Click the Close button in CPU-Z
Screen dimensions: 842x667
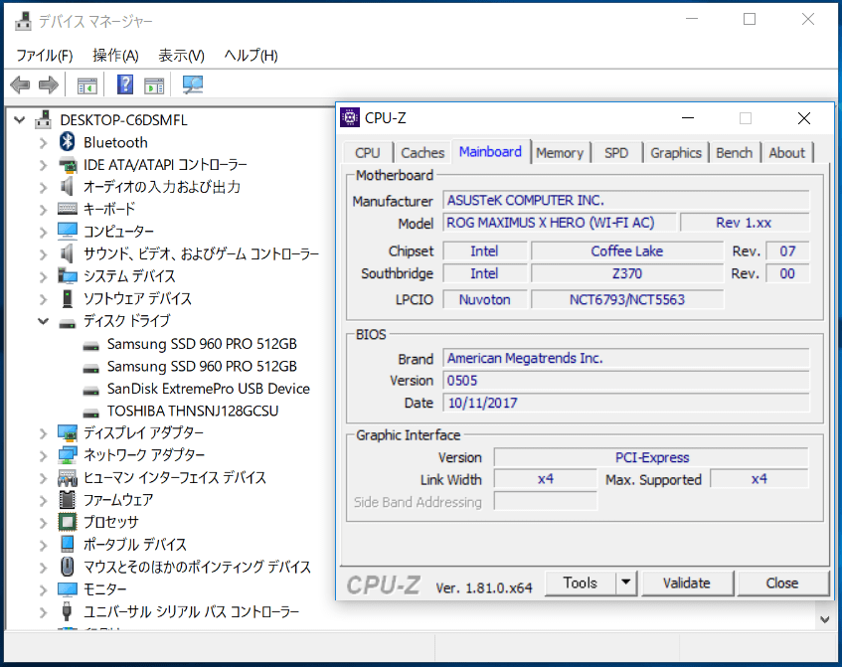(x=782, y=583)
